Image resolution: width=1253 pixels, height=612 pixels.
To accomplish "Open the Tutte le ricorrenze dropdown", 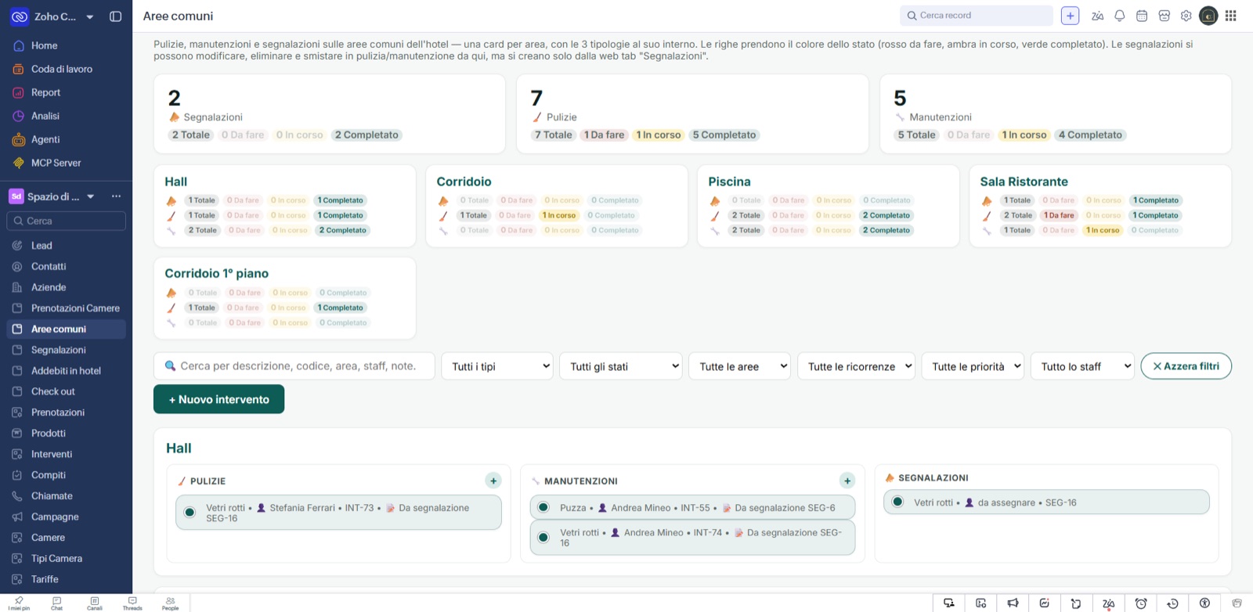I will coord(857,366).
